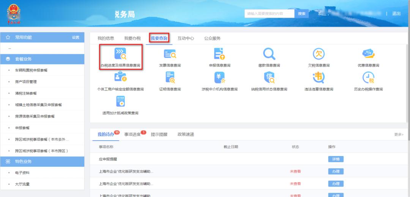Open 车辆购置税申报套餐 in the sidebar
Screen dimensions: 410x197
32,70
